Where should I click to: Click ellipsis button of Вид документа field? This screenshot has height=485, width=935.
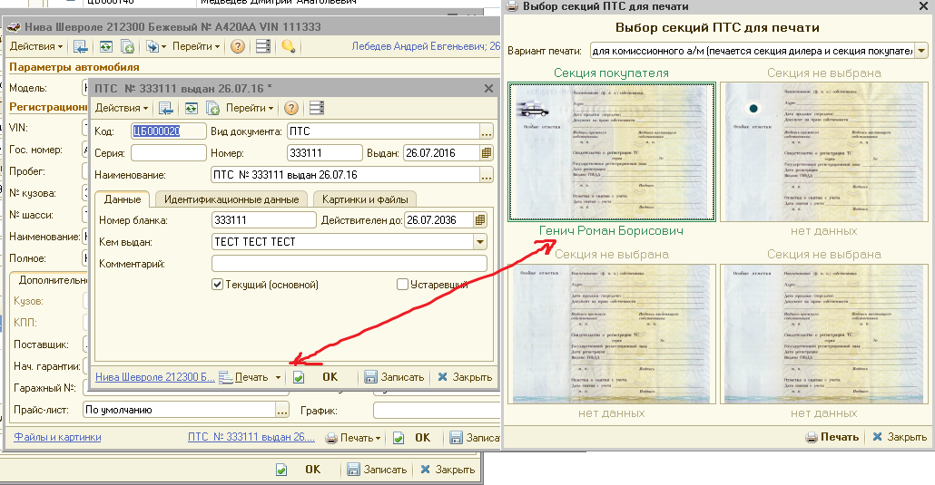487,131
